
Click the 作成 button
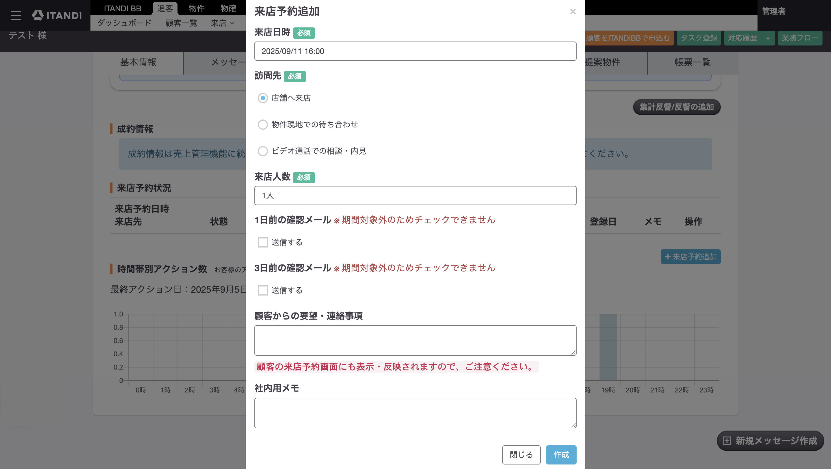pos(561,455)
